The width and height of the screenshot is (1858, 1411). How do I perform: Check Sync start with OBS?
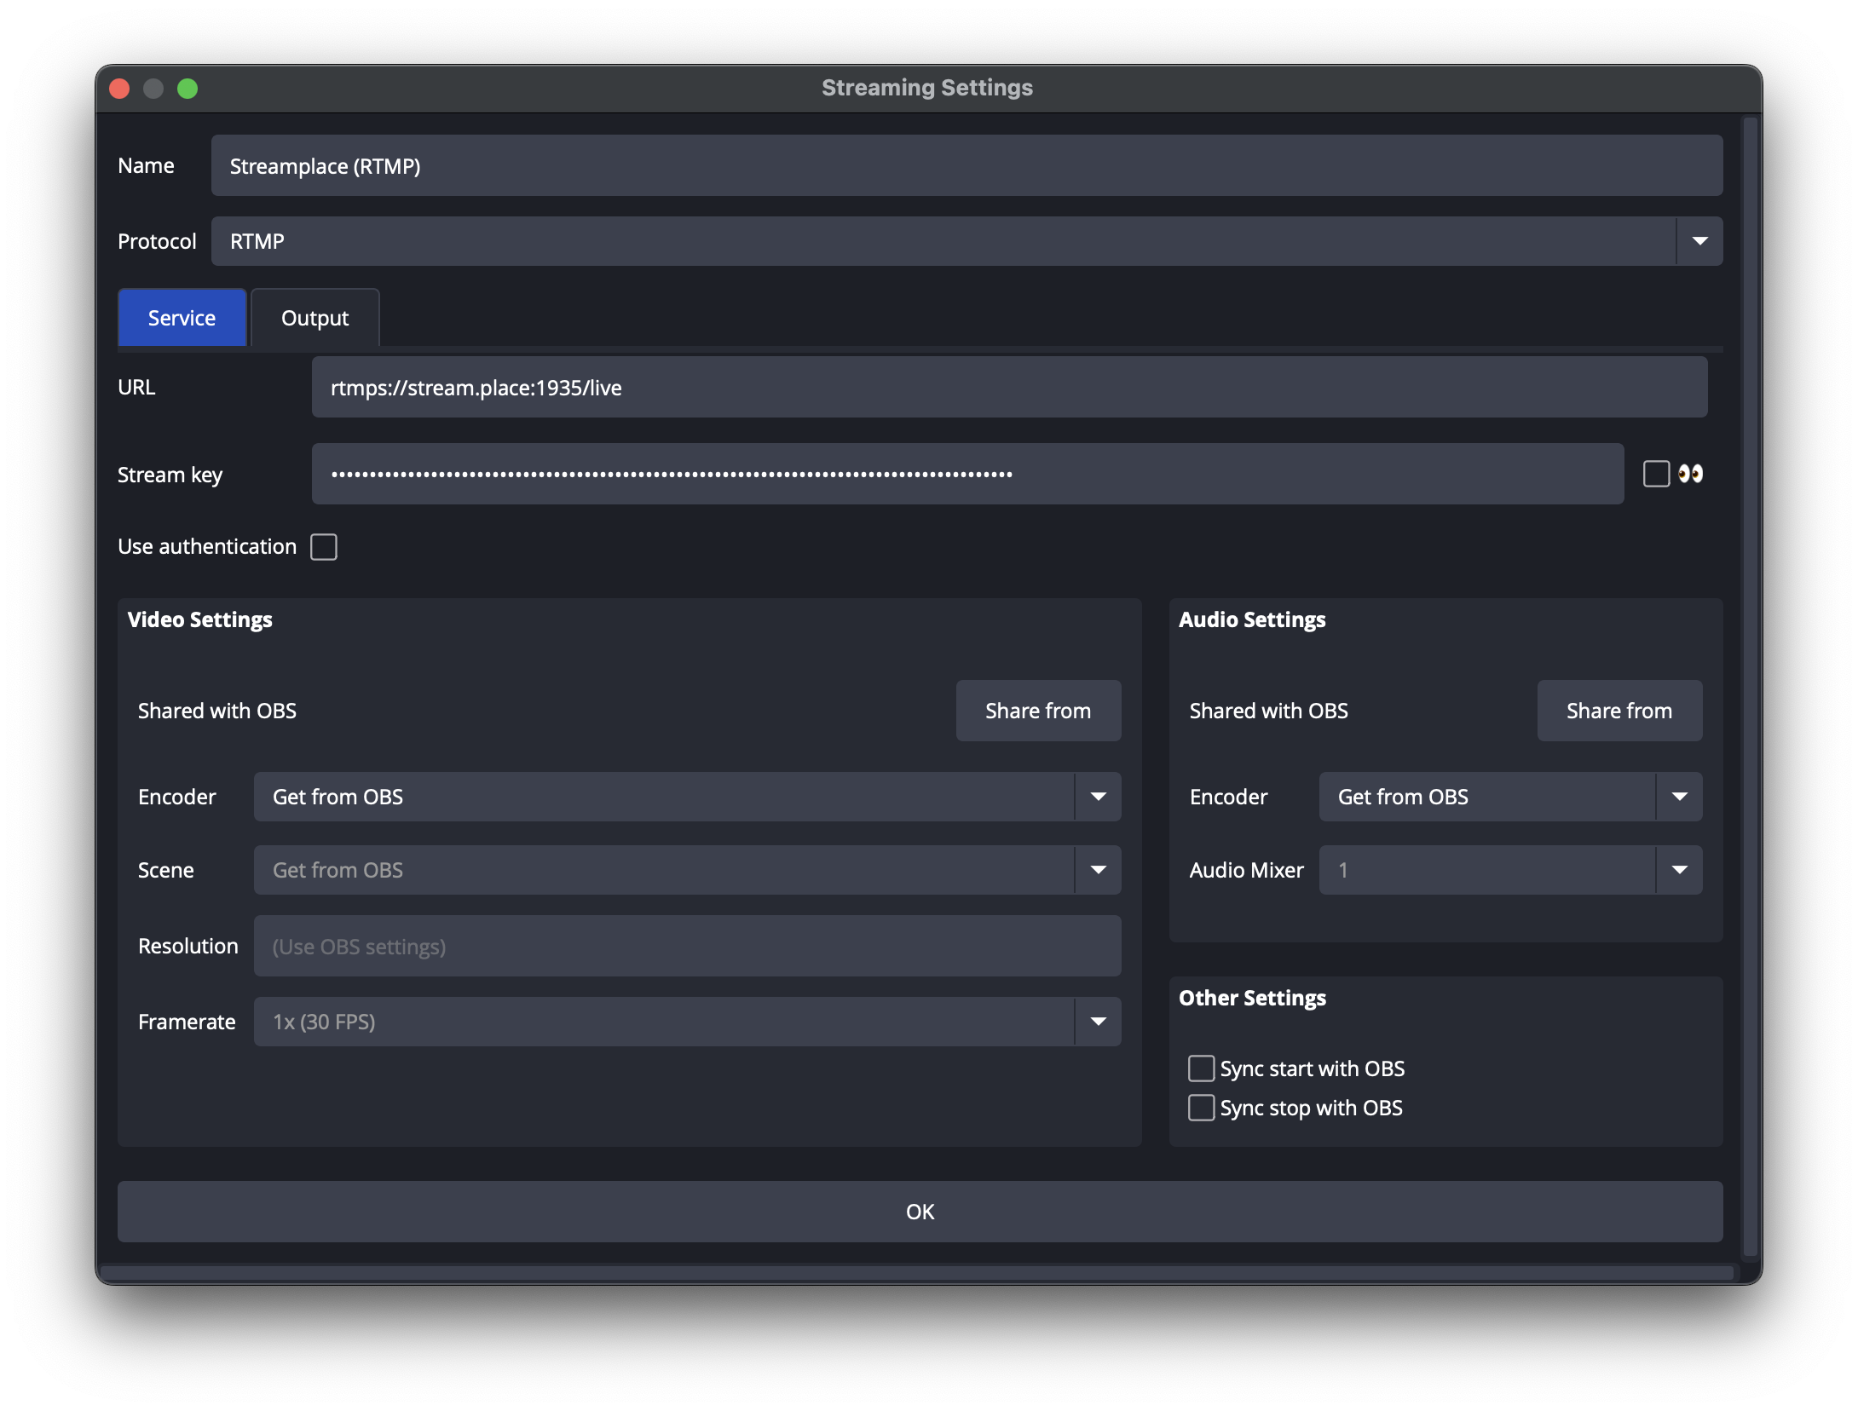(1201, 1068)
